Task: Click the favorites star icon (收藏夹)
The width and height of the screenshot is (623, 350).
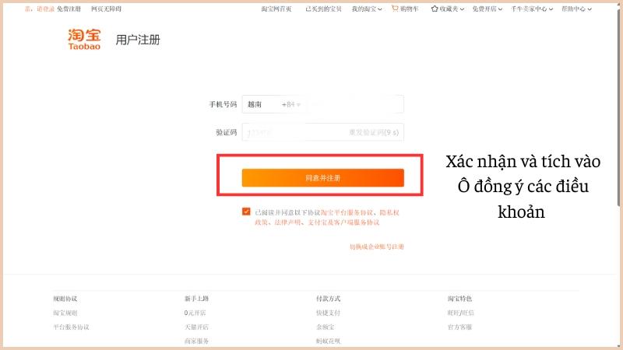Action: [435, 9]
